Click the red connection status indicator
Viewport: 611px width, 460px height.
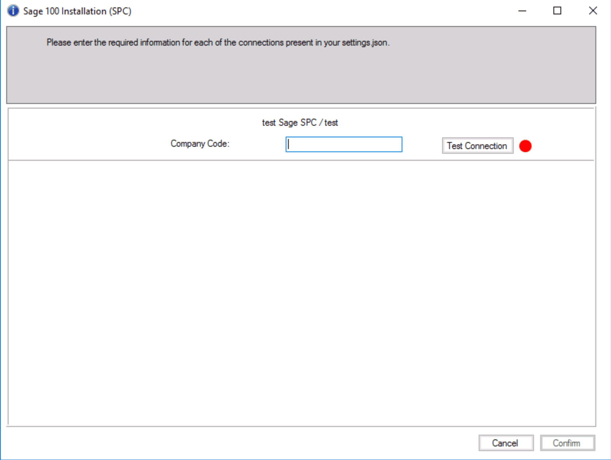point(525,146)
